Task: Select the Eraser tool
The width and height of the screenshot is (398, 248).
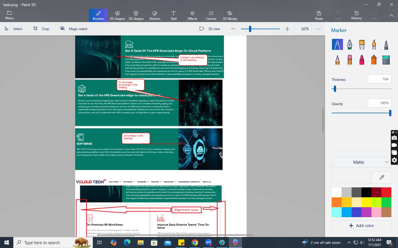Action: [x=350, y=60]
